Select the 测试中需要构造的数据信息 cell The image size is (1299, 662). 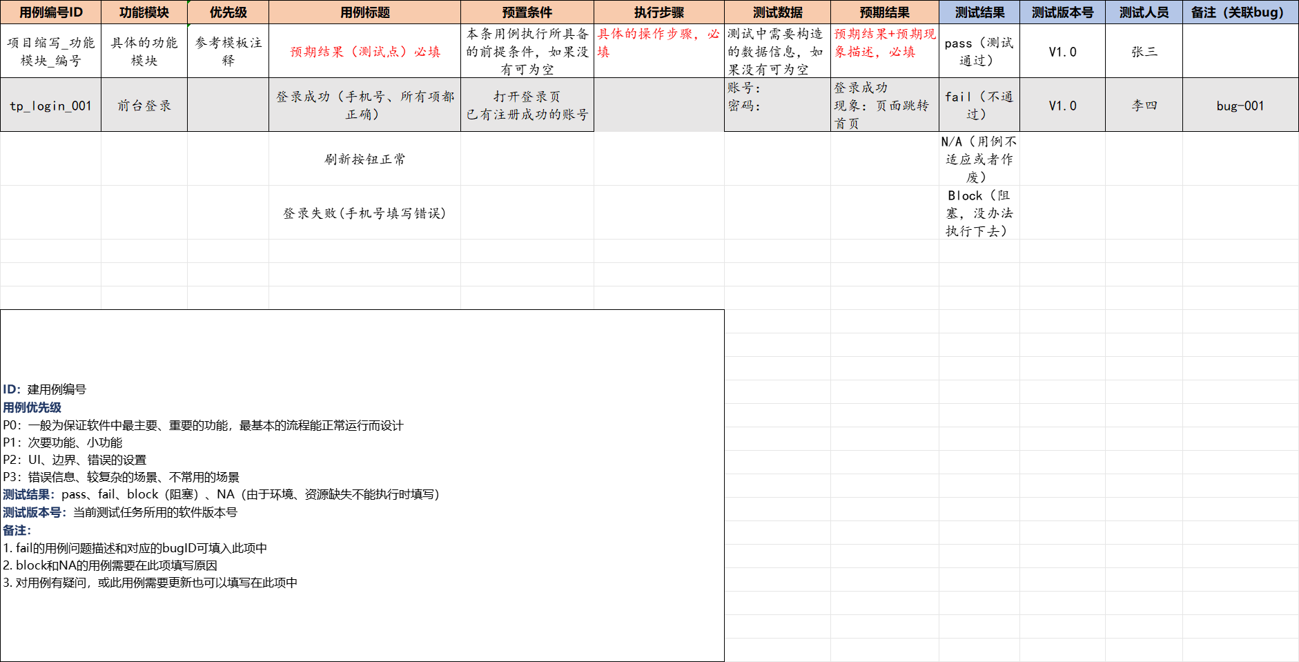pos(778,51)
